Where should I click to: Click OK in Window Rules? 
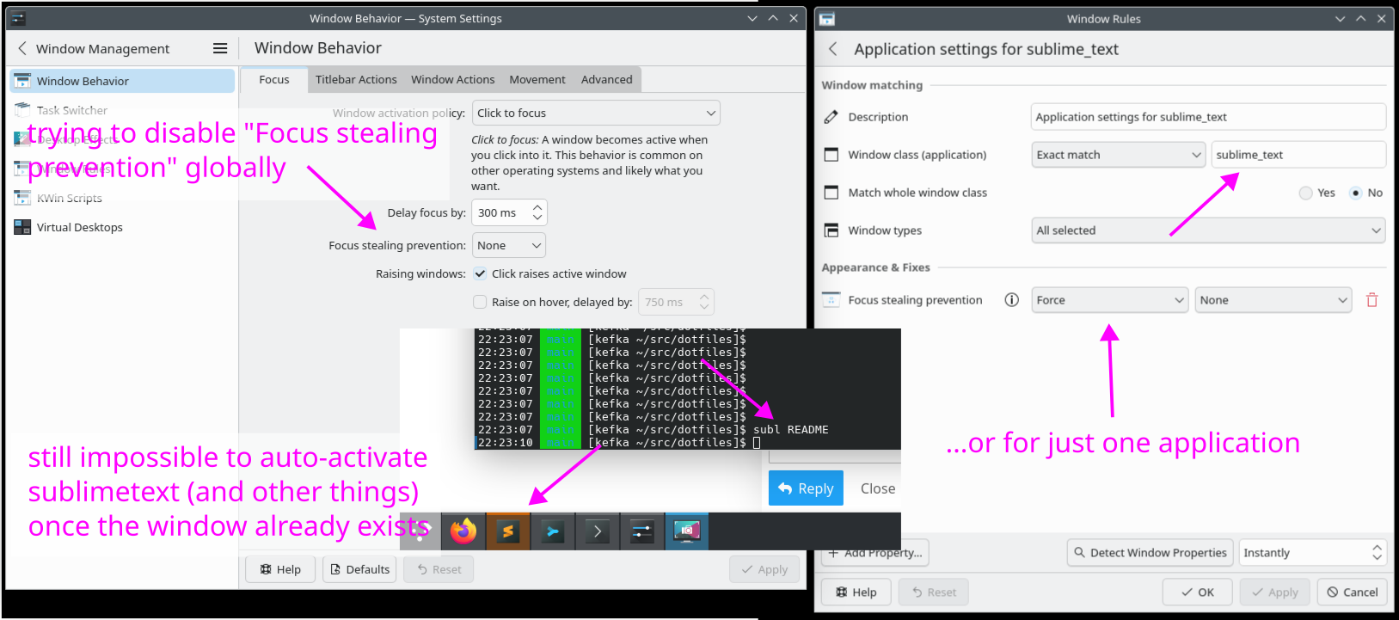point(1198,592)
